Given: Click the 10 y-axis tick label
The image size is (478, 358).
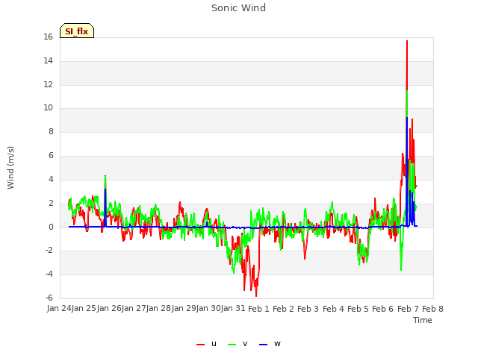Looking at the screenshot, I should coord(48,107).
